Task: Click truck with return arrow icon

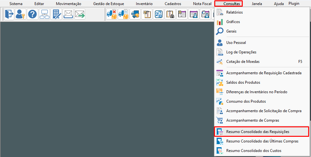Action: tap(135, 14)
